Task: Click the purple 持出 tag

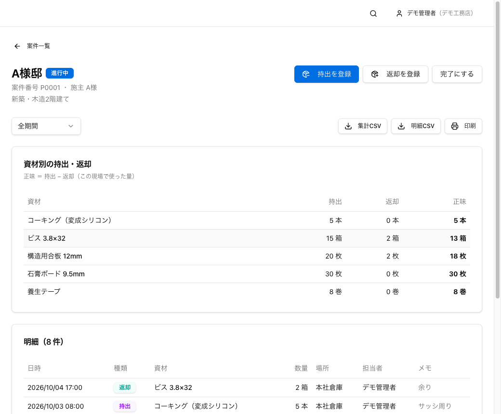Action: coord(125,407)
